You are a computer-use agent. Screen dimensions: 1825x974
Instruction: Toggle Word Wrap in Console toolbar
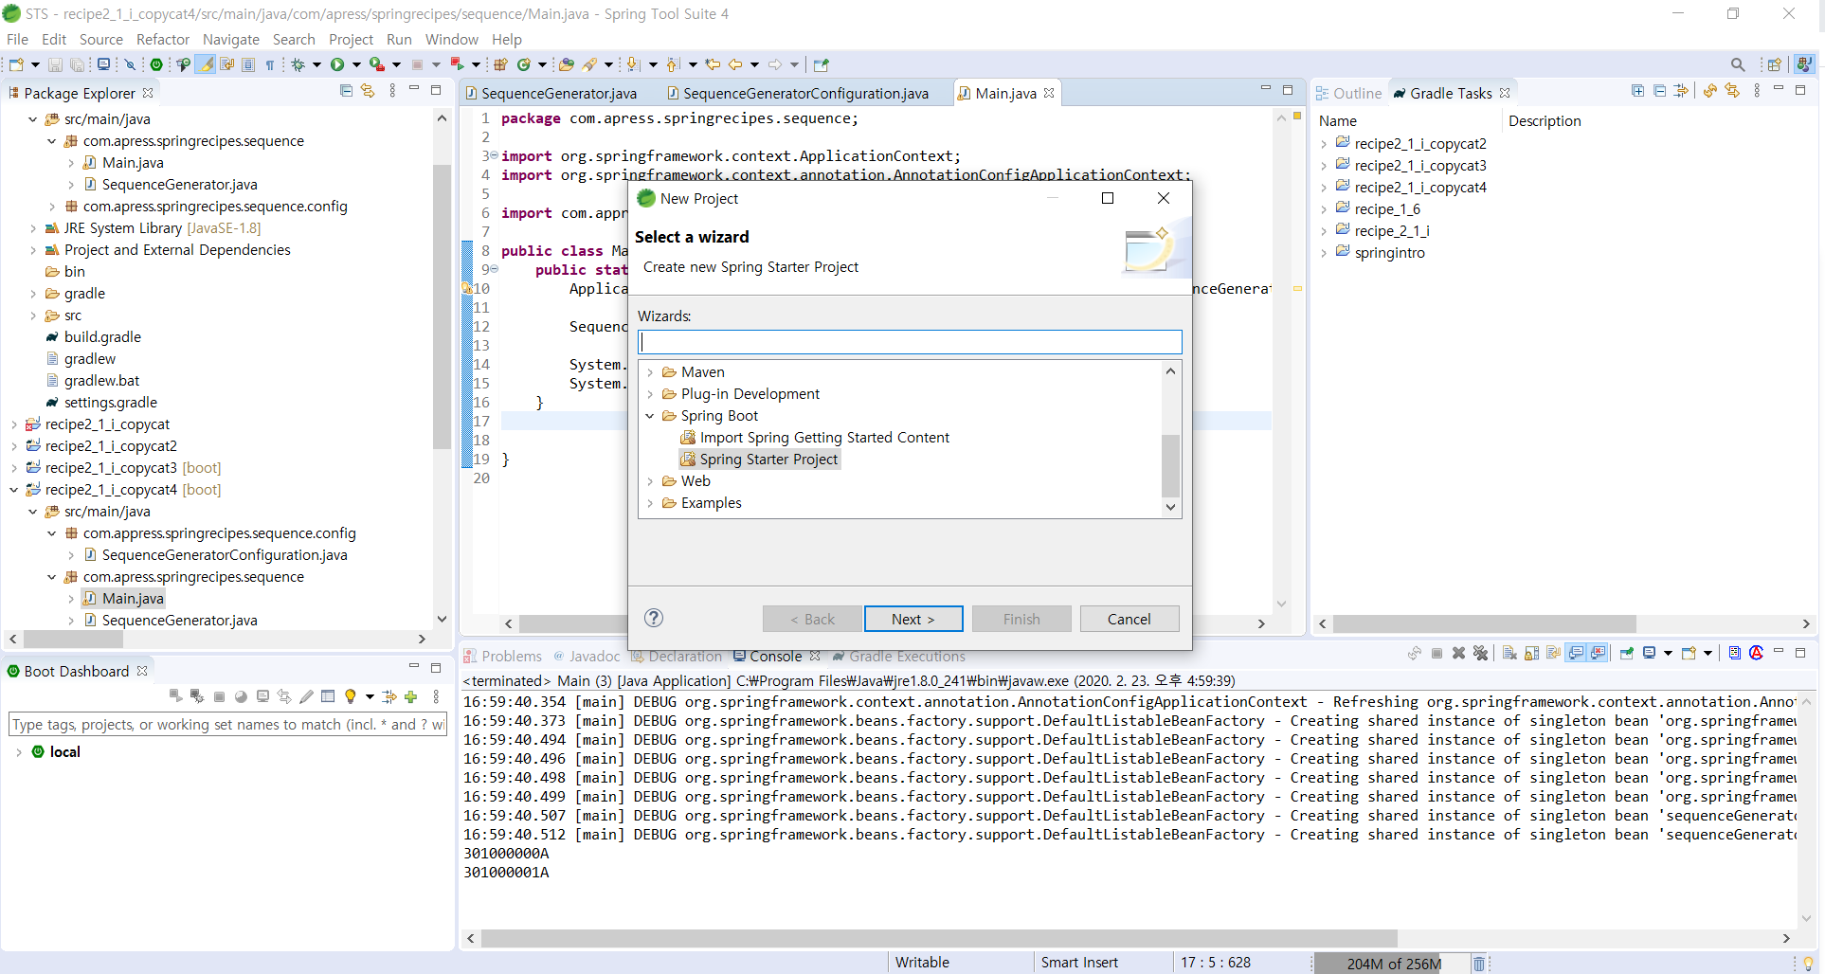[1553, 653]
